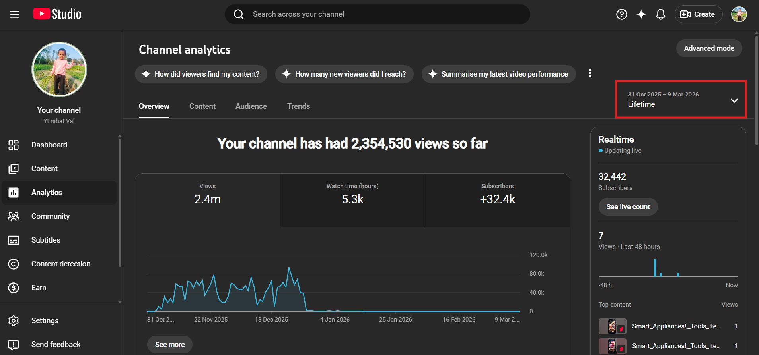This screenshot has height=355, width=759.
Task: Open the three-dot more prompts menu
Action: 590,73
